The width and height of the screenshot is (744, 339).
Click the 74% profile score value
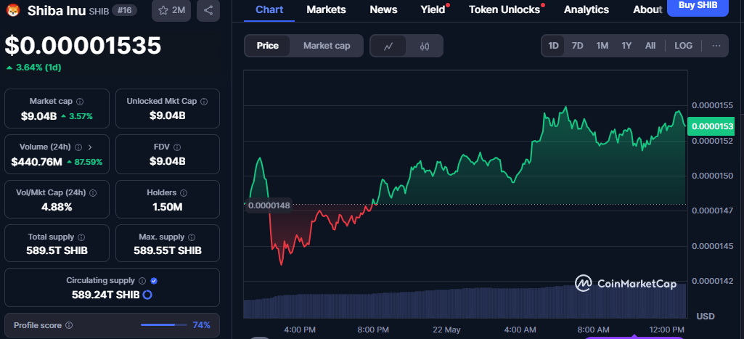(x=201, y=325)
